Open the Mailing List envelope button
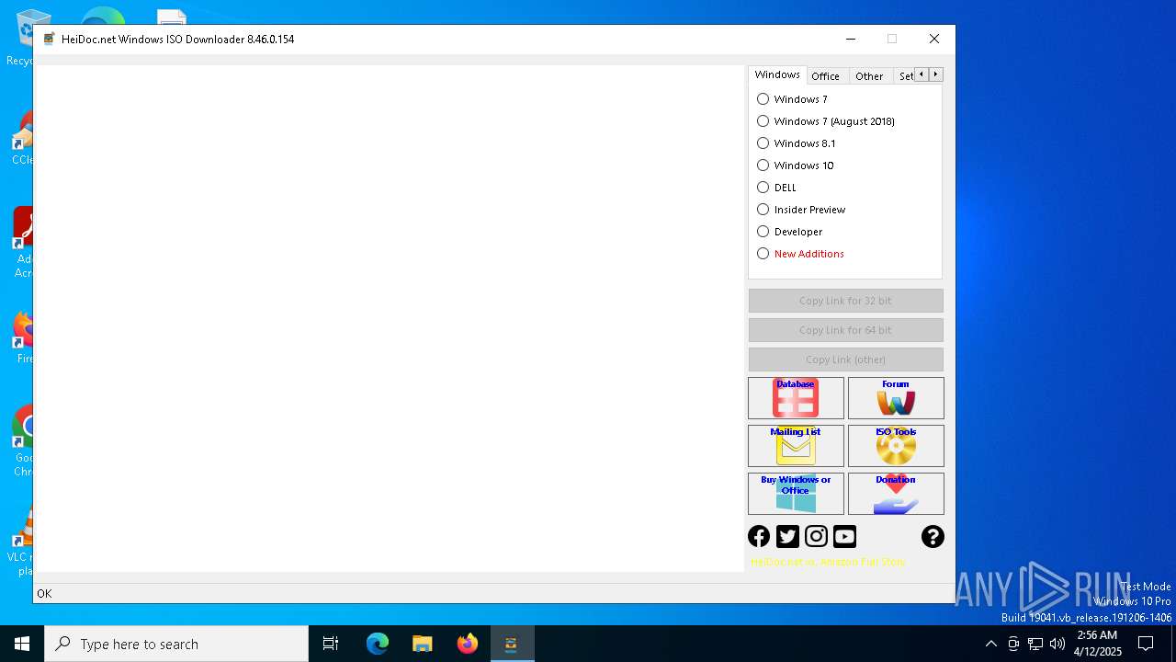Screen dimensions: 1176x662 tap(796, 446)
